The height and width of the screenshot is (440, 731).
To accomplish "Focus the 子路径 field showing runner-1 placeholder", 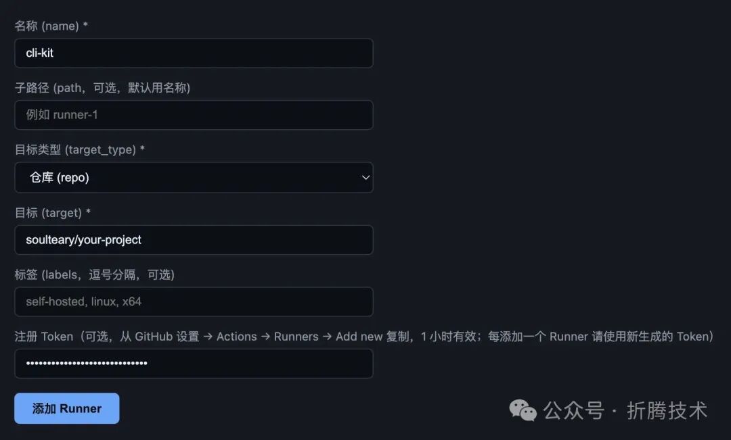I will (194, 115).
